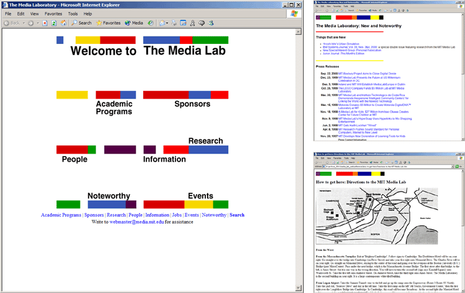Refresh the page using the green arrows icon

(x=54, y=23)
